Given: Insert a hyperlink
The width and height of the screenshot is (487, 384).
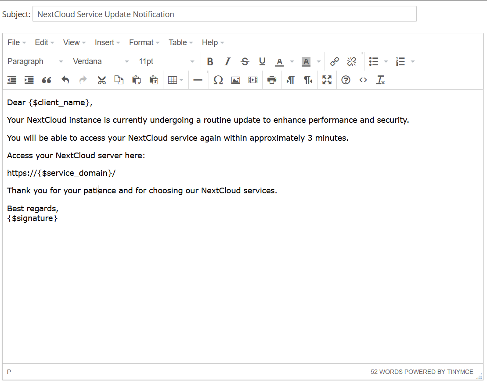Looking at the screenshot, I should [x=335, y=61].
